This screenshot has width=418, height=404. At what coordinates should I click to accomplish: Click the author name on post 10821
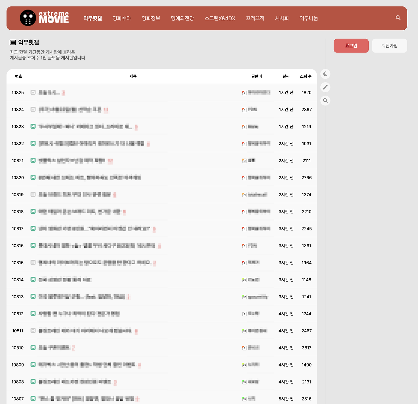click(251, 160)
